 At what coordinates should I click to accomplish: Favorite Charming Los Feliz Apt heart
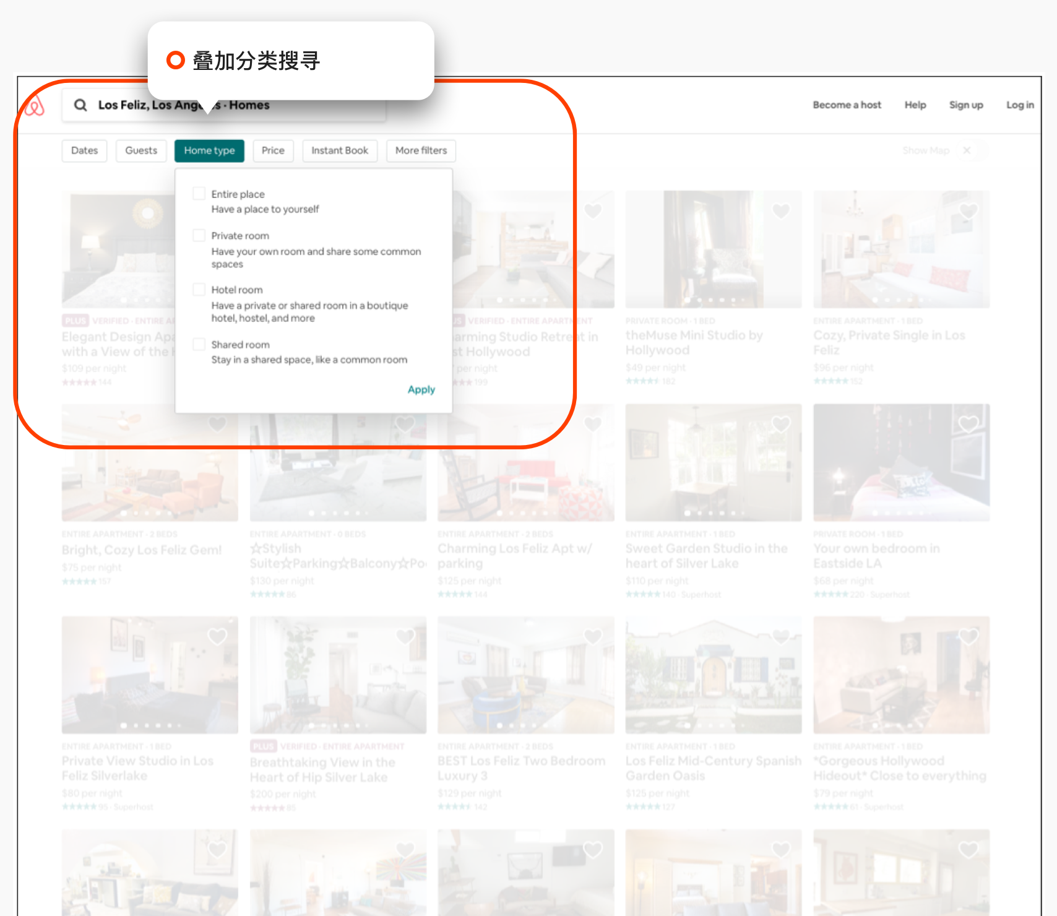tap(593, 424)
